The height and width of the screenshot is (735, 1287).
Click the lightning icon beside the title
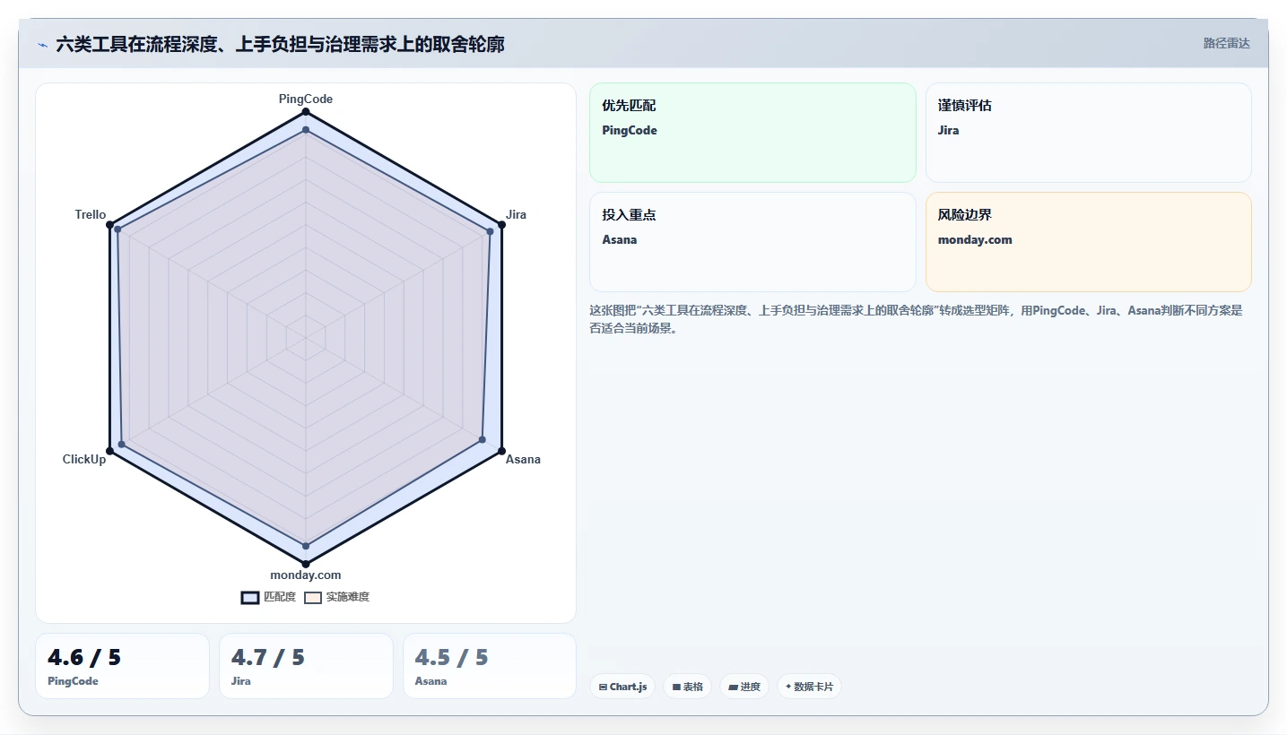pyautogui.click(x=42, y=44)
